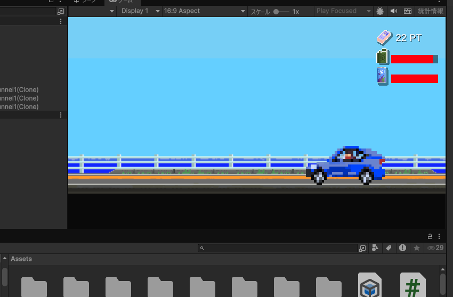The height and width of the screenshot is (297, 453).
Task: Select the prefab cube asset icon
Action: coord(370,285)
